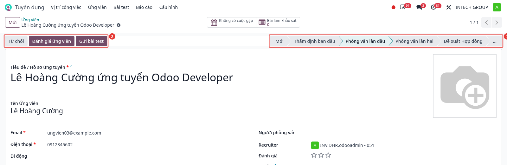Click the empty Di động field

[148, 156]
